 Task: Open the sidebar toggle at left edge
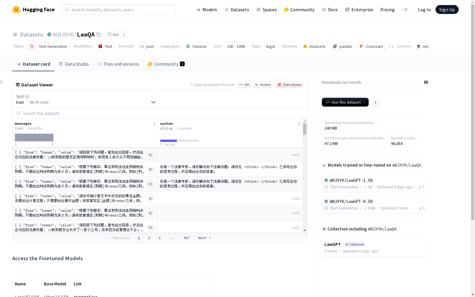pyautogui.click(x=1, y=82)
